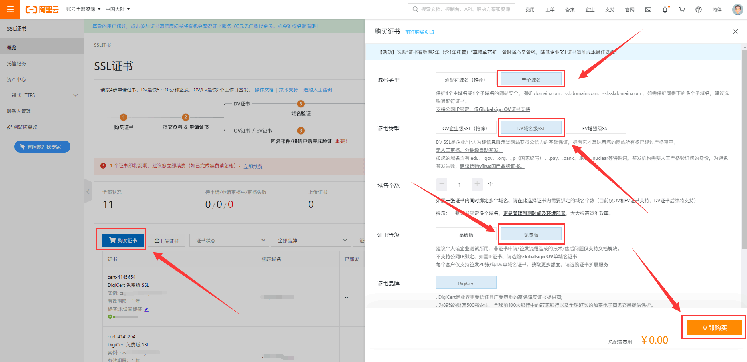Open the notification bell
The width and height of the screenshot is (747, 362).
coord(665,10)
